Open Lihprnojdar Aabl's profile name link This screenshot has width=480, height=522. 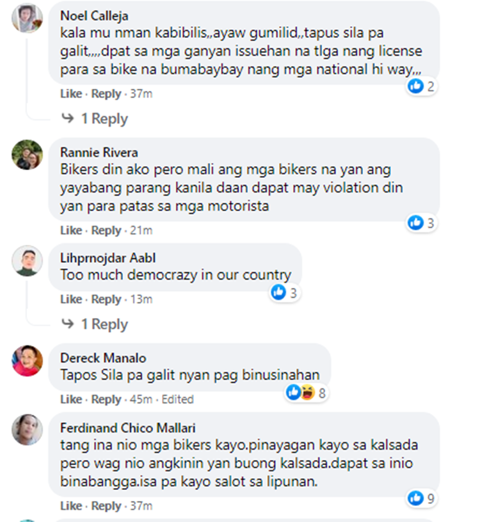[108, 258]
